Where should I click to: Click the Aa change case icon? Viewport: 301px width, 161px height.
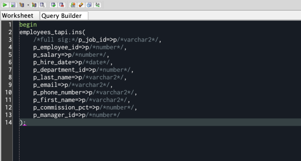coord(97,5)
